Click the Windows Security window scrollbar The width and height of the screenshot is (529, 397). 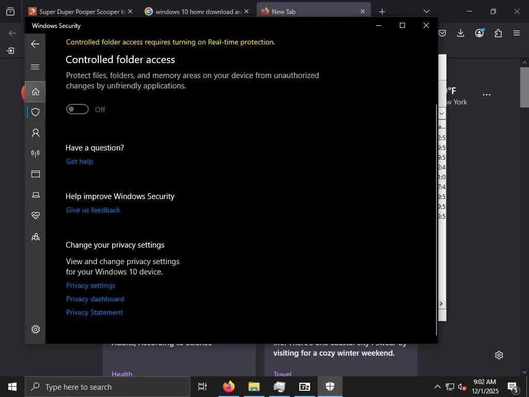coord(437,219)
